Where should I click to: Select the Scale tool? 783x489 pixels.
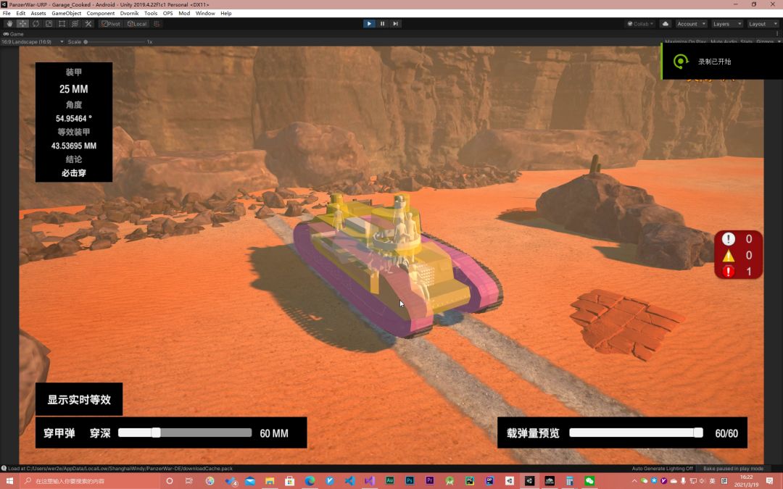pyautogui.click(x=49, y=24)
